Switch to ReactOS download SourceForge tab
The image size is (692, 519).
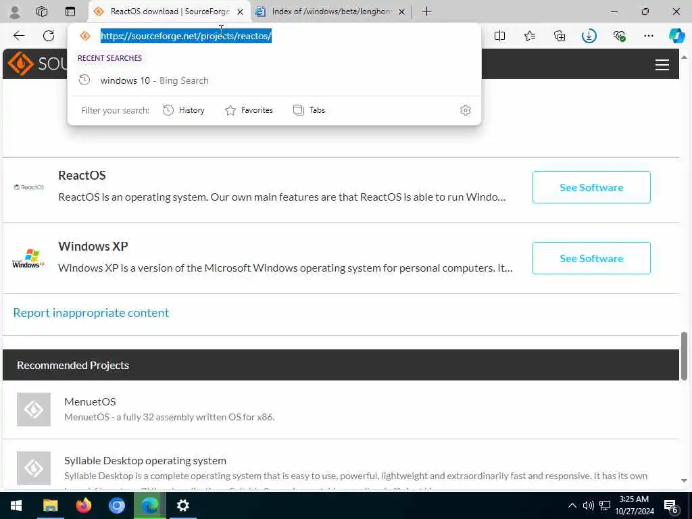[x=170, y=11]
